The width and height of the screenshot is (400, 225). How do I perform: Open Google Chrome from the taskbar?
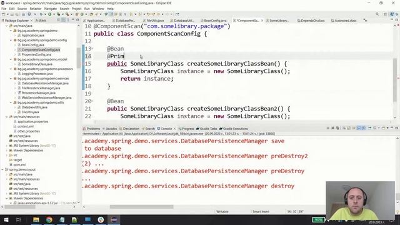[x=49, y=219]
